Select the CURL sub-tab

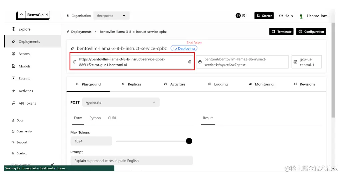click(112, 118)
